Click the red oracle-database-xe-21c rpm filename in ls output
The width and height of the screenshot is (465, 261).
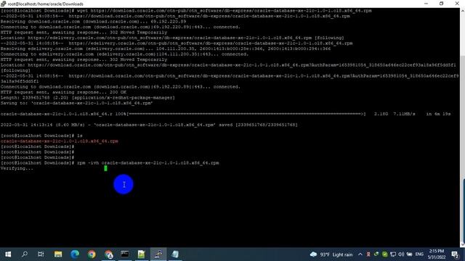[60, 141]
